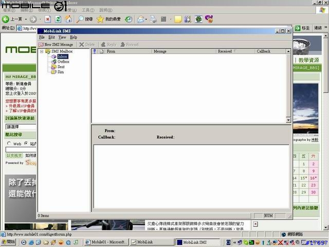
Task: Sort messages by Received column
Action: pyautogui.click(x=235, y=51)
